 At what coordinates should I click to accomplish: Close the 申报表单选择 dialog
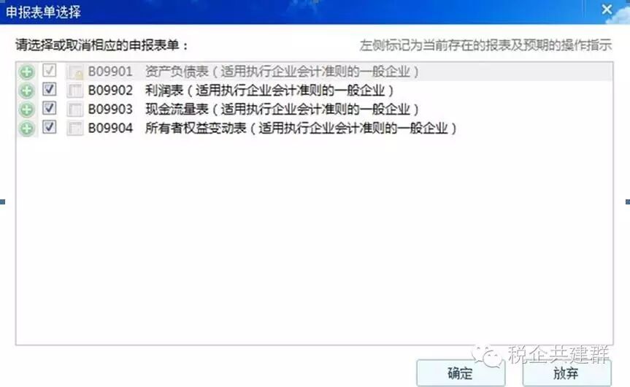[607, 9]
